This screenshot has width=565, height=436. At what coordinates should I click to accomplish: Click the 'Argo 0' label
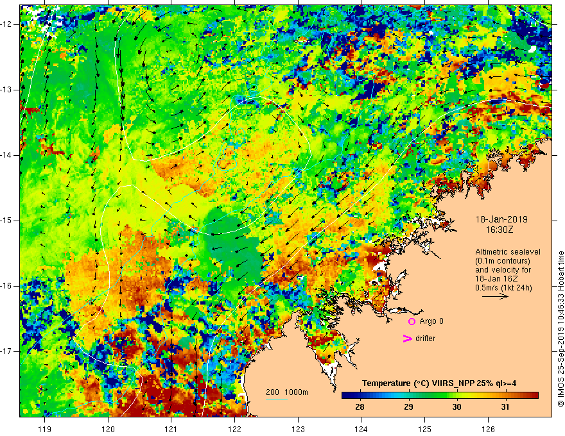coord(431,321)
